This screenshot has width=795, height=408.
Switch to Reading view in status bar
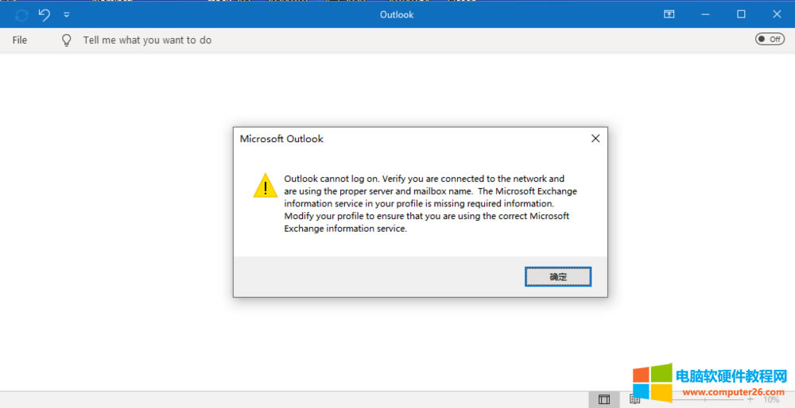pyautogui.click(x=634, y=399)
